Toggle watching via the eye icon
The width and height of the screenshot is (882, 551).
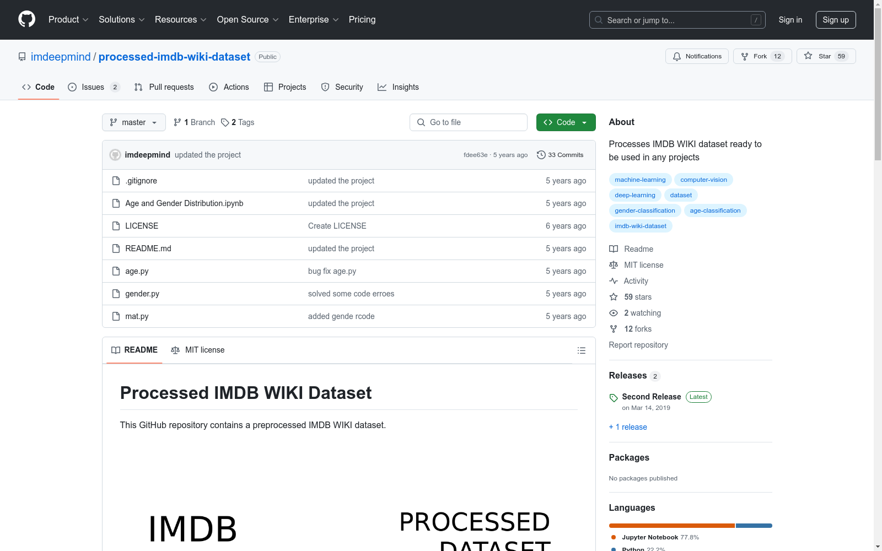613,313
